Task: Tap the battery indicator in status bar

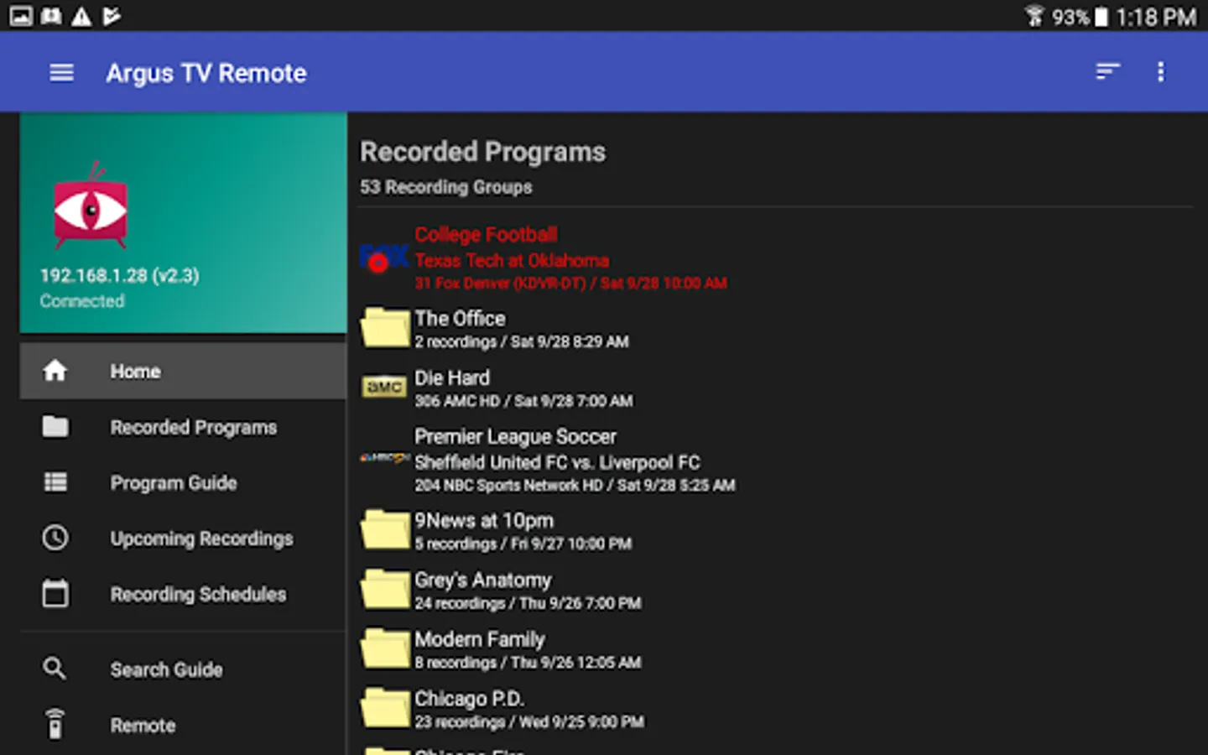Action: tap(1101, 17)
